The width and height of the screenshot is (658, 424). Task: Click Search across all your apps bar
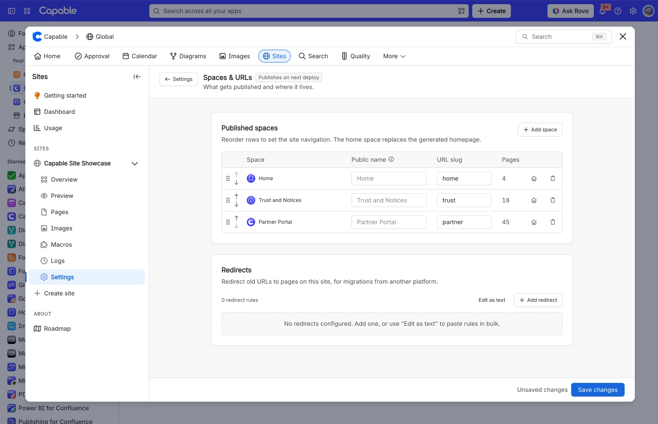(309, 11)
